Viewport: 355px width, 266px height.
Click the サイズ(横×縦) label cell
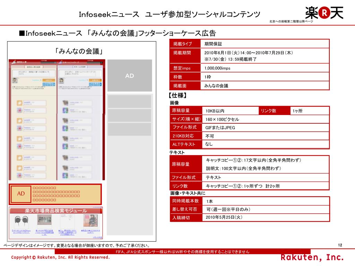pos(186,119)
